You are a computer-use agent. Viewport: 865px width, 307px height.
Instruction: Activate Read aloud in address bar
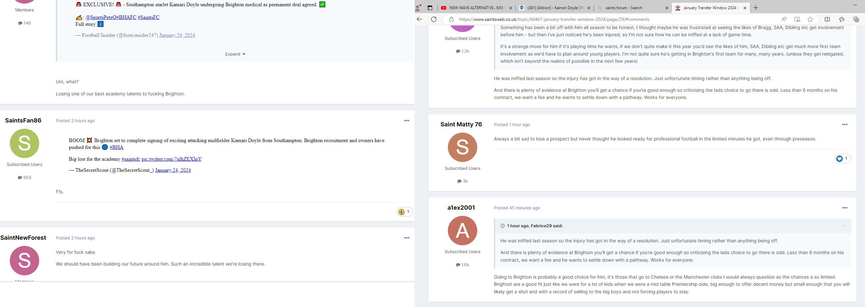coord(784,19)
